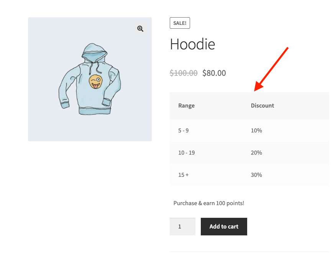Click the $80.00 sale price
Viewport: 333px width, 253px height.
214,73
